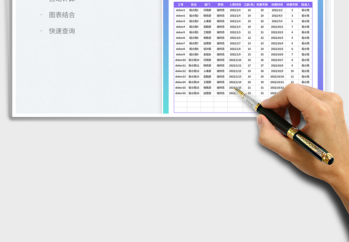Viewport: 349px width, 242px height.
Task: Click the 工号 column header
Action: (180, 4)
